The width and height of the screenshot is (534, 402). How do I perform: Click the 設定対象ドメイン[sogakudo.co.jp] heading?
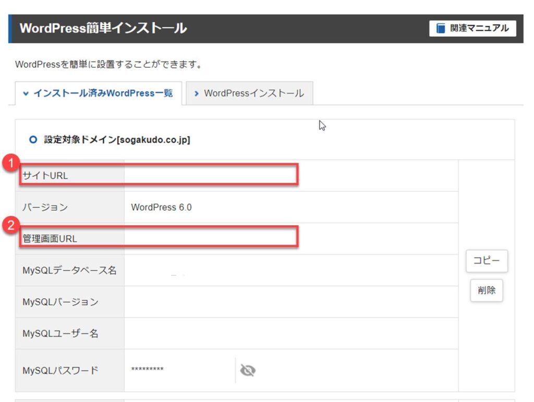(117, 140)
